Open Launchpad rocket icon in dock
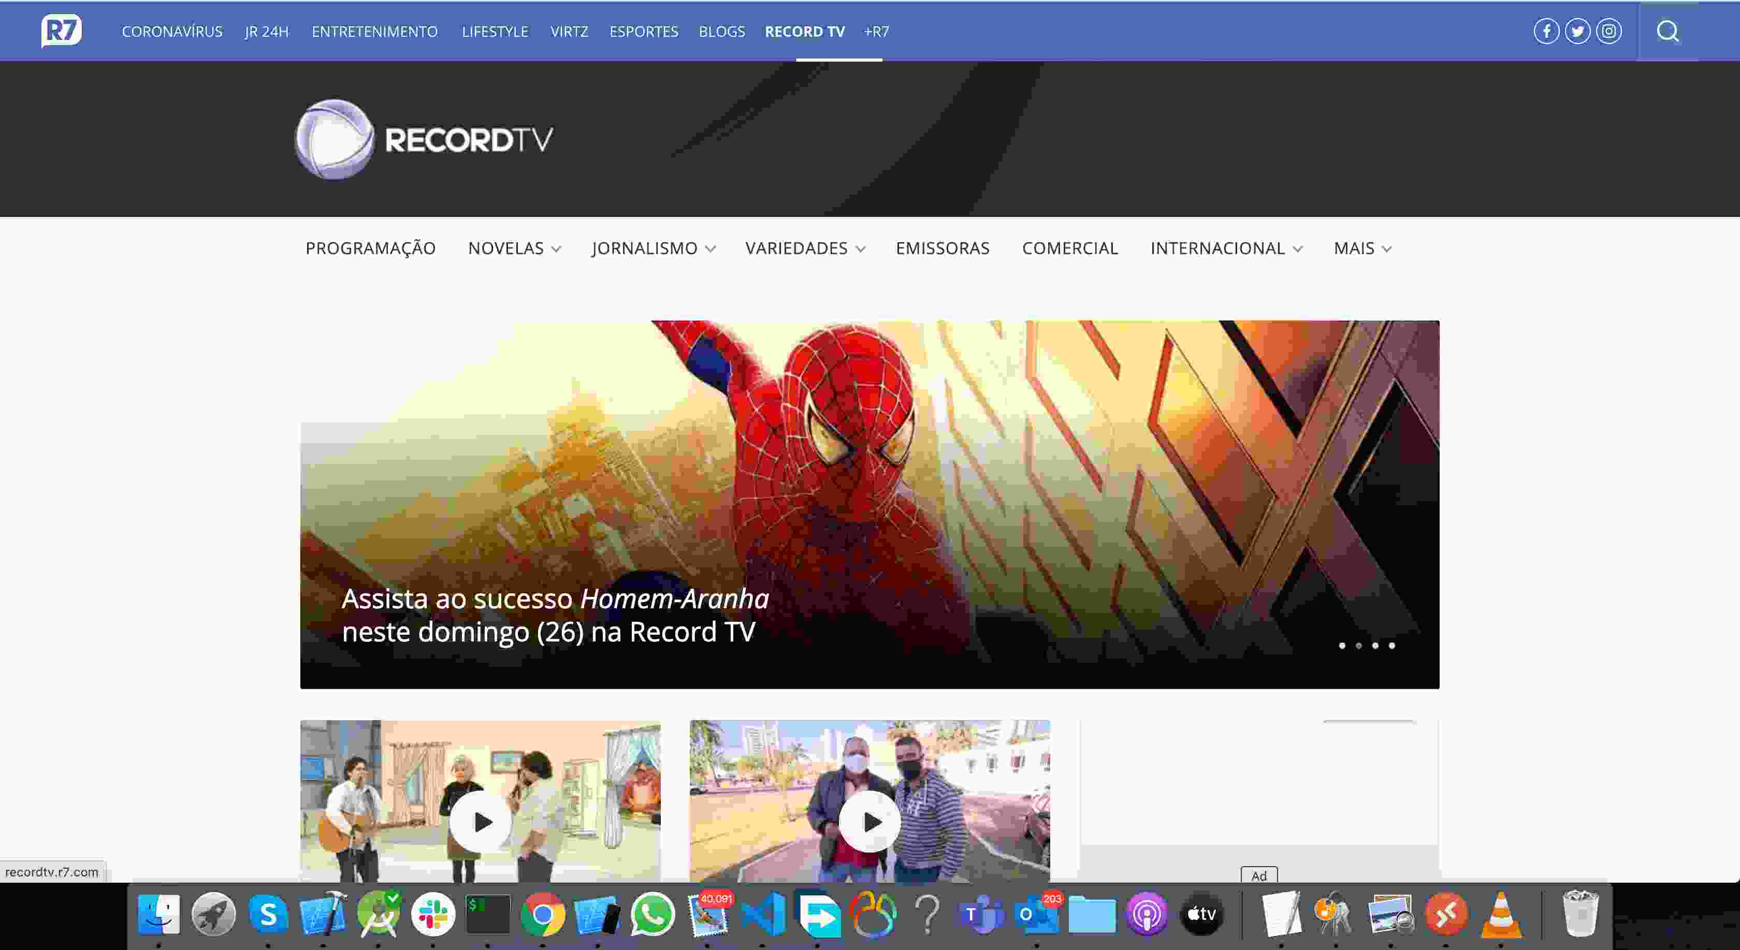 (213, 915)
